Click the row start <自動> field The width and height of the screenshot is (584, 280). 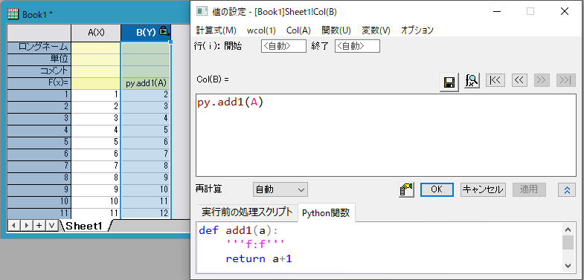point(283,46)
